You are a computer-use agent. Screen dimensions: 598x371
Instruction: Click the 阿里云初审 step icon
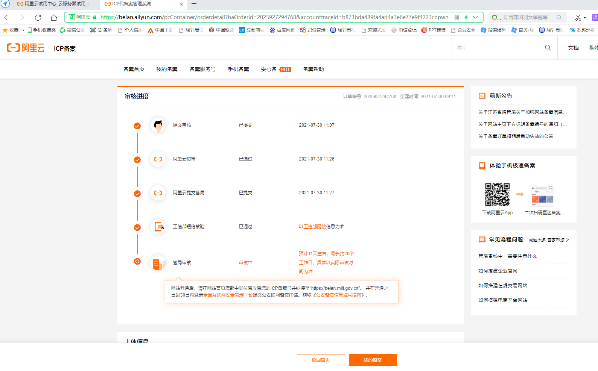pyautogui.click(x=158, y=159)
